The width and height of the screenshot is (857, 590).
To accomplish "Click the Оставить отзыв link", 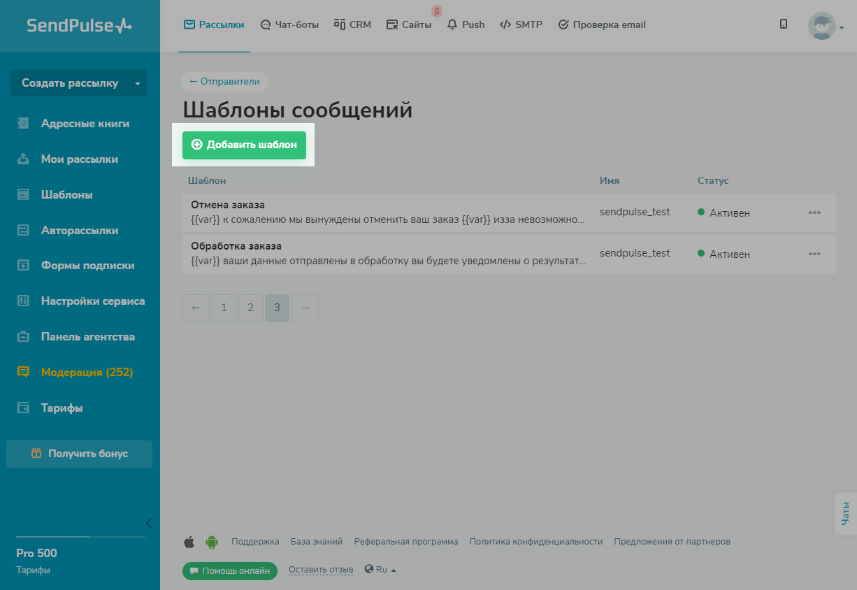I will 321,570.
